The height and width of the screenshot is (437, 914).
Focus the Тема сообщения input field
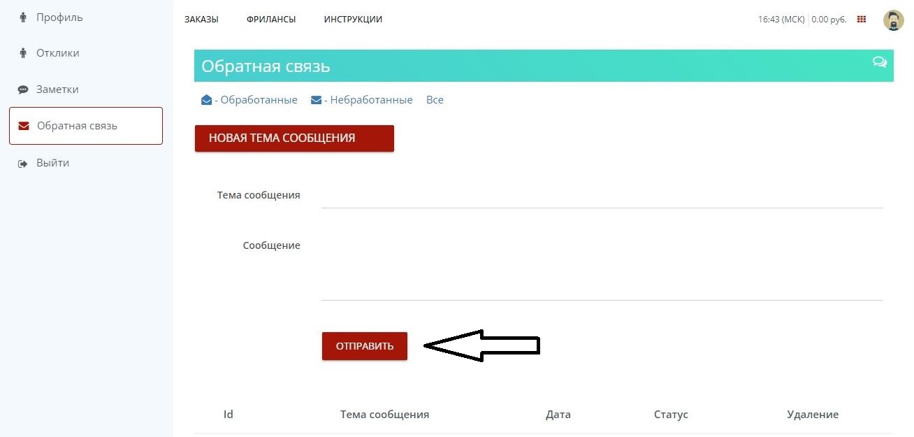point(602,195)
